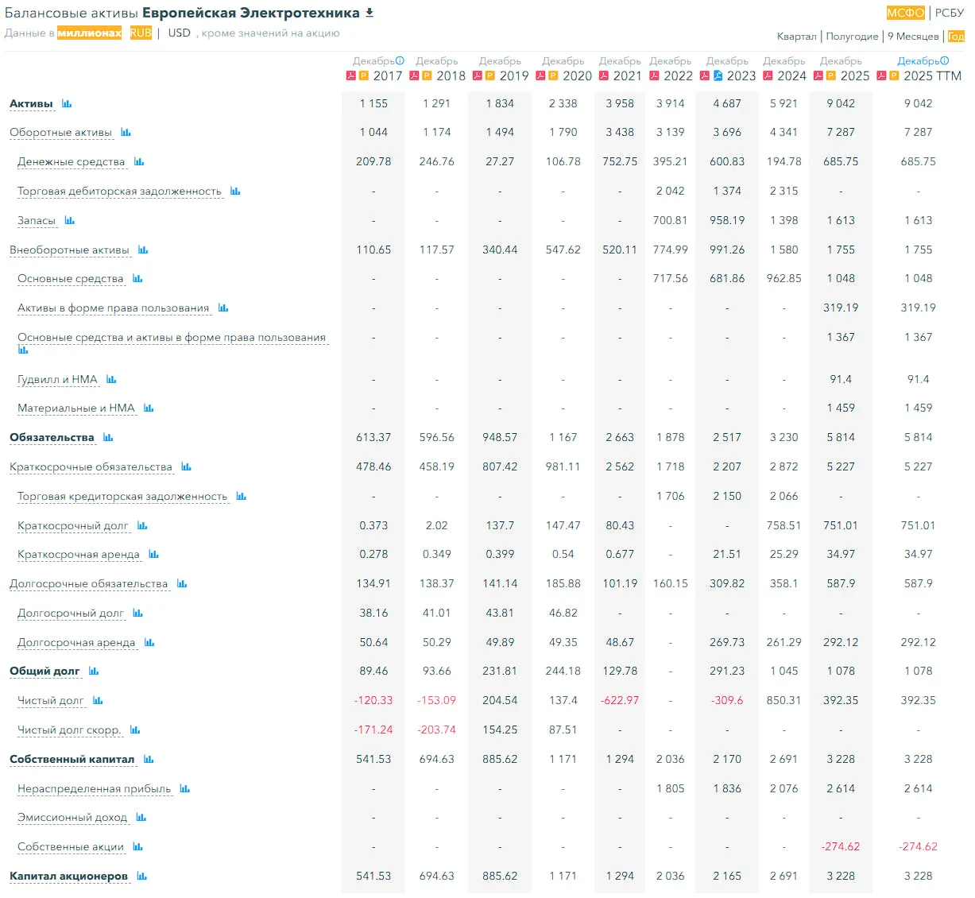Open chart icon for Внеоборотные активы

click(x=143, y=250)
